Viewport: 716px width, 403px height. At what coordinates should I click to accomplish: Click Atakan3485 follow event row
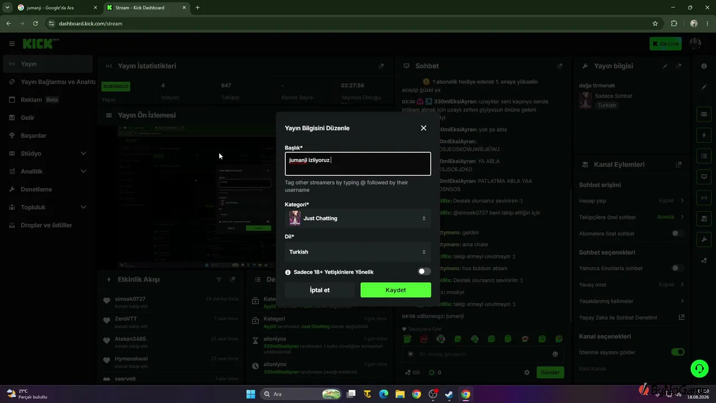click(x=171, y=342)
